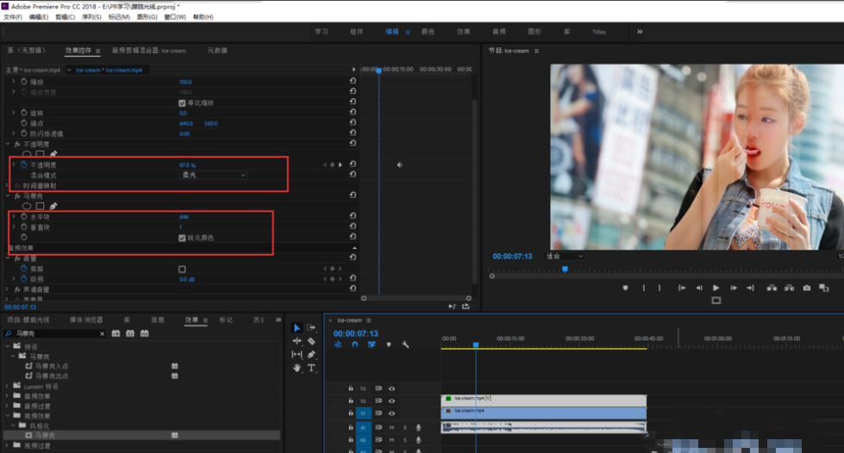Select the Type tool

[x=311, y=368]
